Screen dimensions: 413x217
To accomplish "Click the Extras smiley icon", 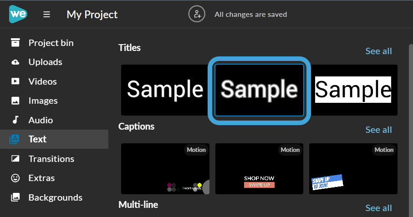I will coord(15,178).
